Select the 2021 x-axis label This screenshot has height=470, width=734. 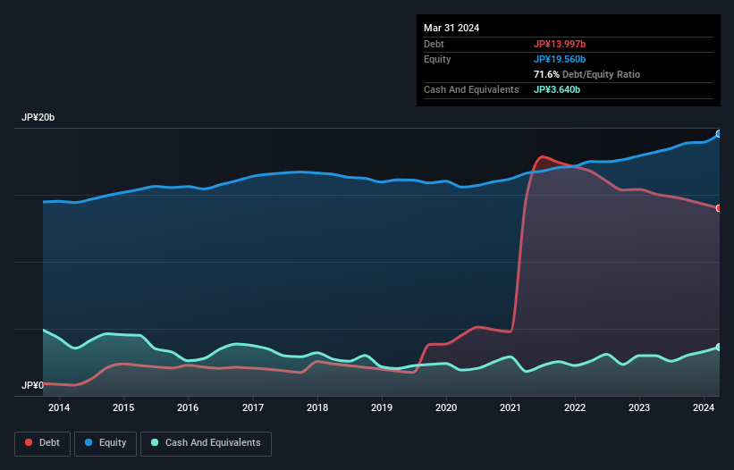510,407
